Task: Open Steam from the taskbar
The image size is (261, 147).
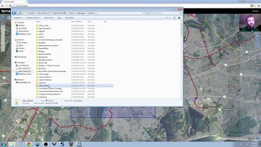Action: [x=62, y=144]
